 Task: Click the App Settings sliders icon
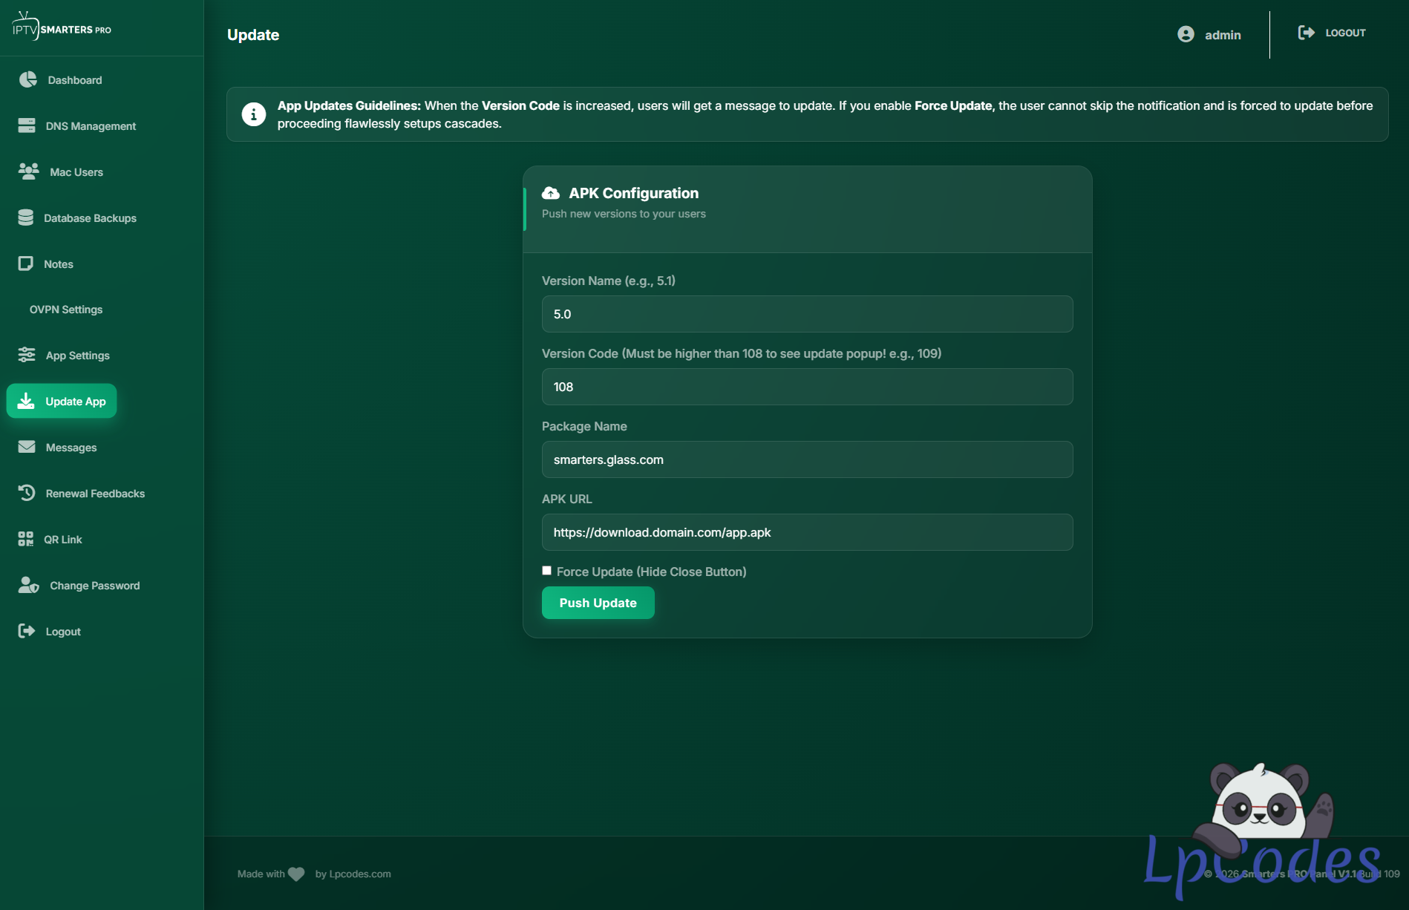pyautogui.click(x=27, y=355)
